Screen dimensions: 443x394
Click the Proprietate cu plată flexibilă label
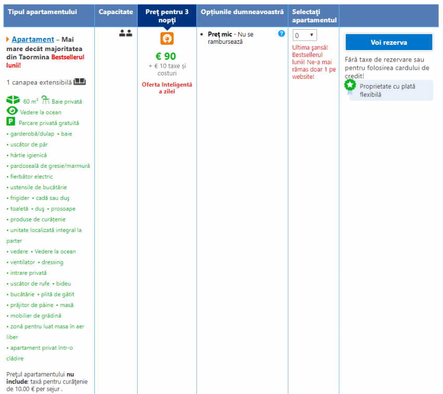(x=387, y=90)
